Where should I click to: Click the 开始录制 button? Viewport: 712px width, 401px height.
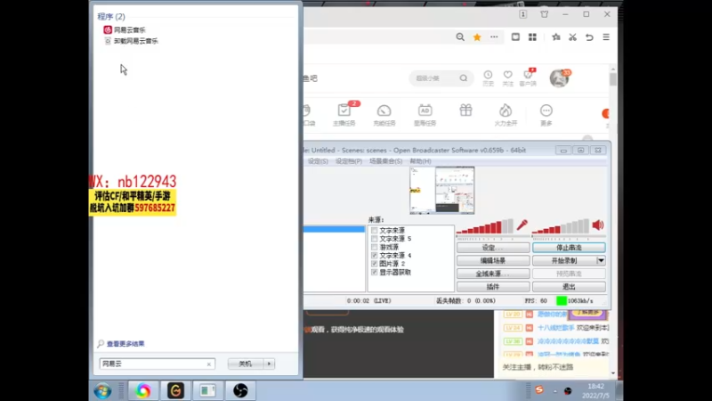[564, 260]
